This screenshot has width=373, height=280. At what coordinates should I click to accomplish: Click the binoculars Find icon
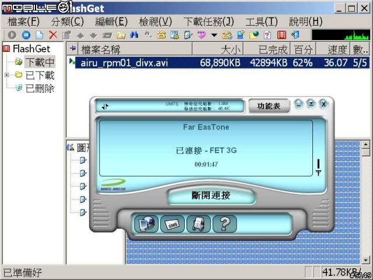click(x=134, y=35)
